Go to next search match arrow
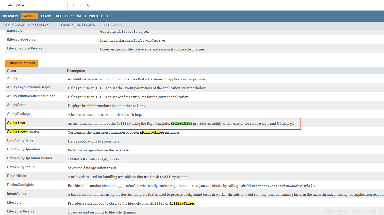384x215 pixels. pos(80,5)
